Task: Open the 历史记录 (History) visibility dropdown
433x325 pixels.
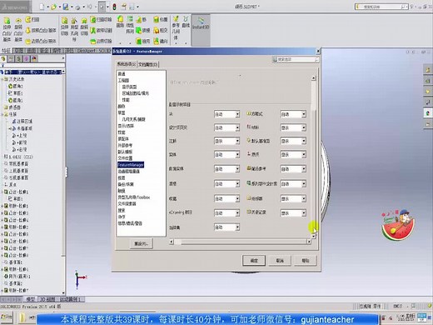Action: coord(293,213)
